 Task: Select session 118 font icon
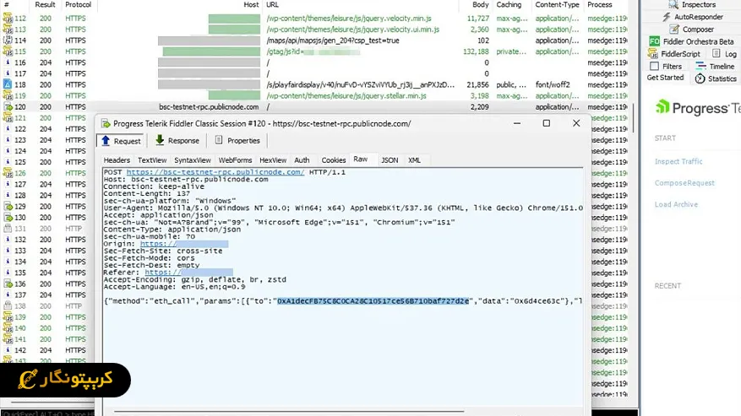coord(8,84)
